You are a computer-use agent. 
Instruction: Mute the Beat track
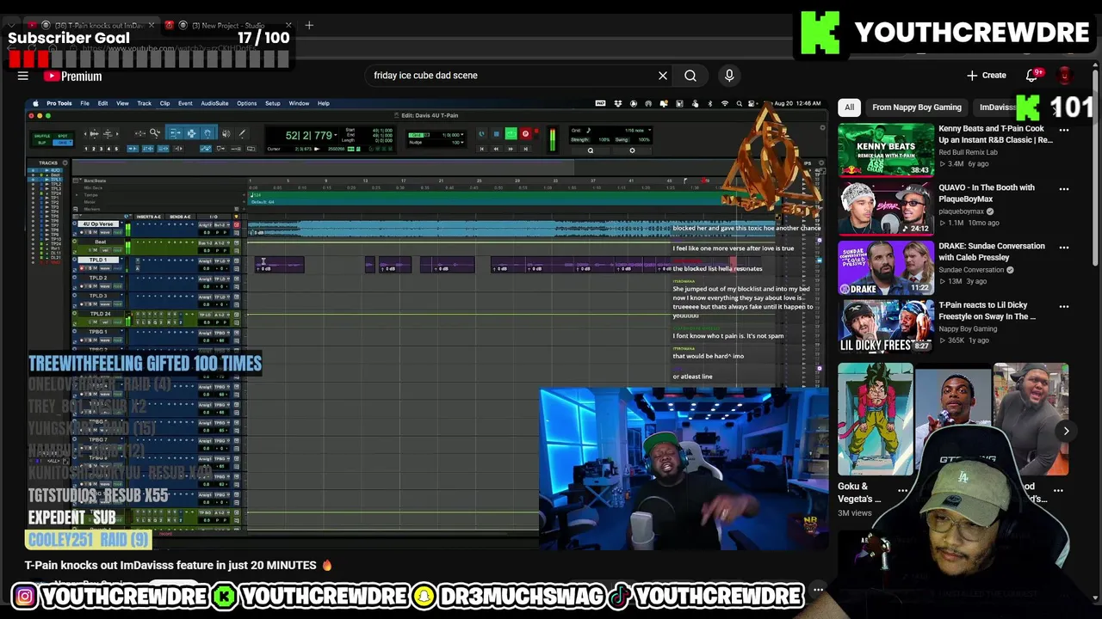[96, 250]
